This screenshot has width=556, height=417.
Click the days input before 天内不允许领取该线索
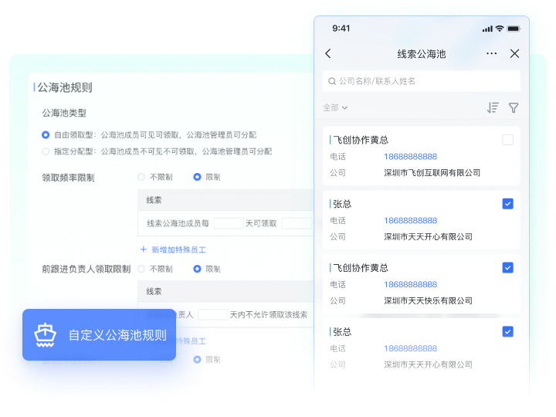212,314
